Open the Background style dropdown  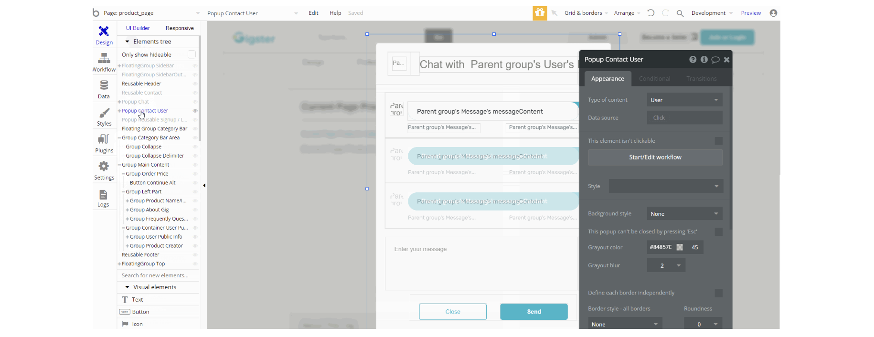pos(684,214)
